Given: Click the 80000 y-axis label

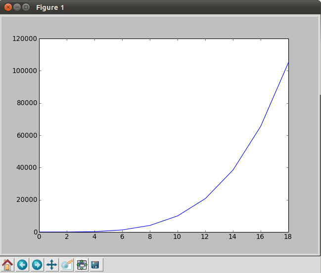Looking at the screenshot, I should [27, 103].
